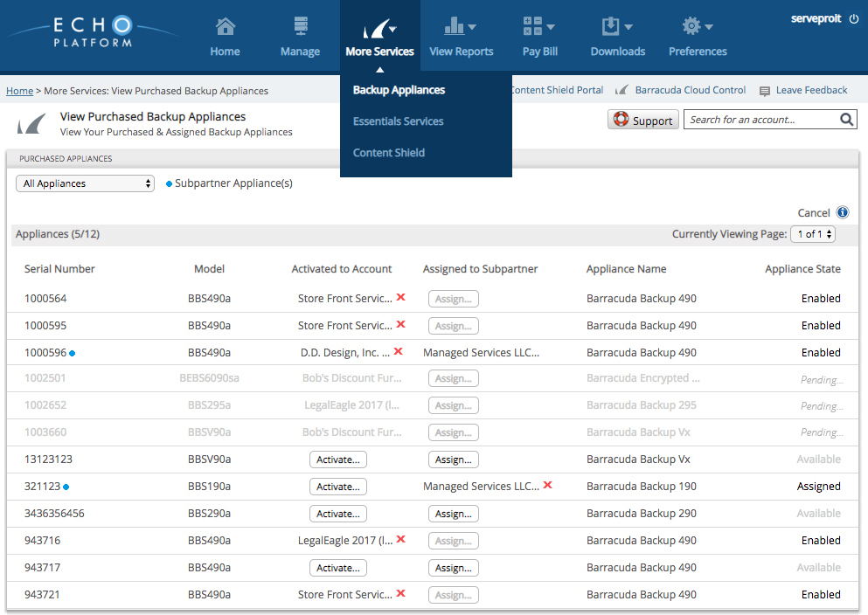Screen dimensions: 868x615
Task: Open the Preferences gear icon
Action: (x=691, y=26)
